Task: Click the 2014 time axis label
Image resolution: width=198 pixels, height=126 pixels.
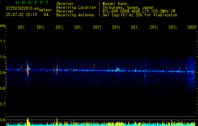Action: [78, 27]
